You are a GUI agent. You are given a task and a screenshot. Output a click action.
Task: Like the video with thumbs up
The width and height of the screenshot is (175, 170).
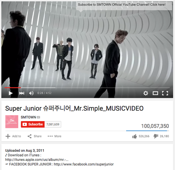pos(135,136)
